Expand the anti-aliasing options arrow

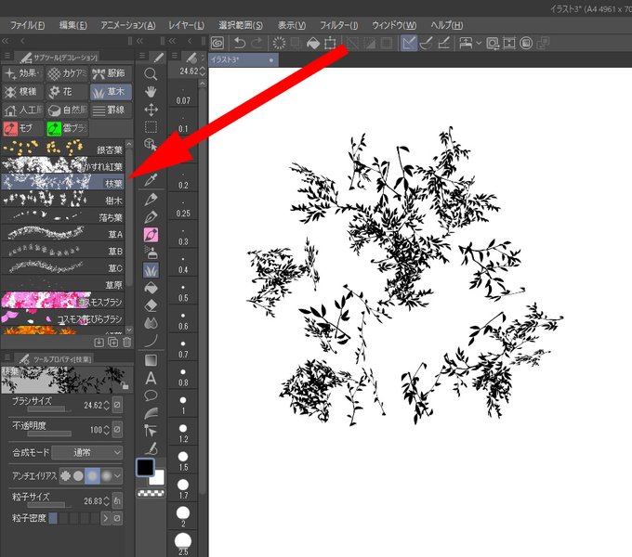click(x=117, y=476)
